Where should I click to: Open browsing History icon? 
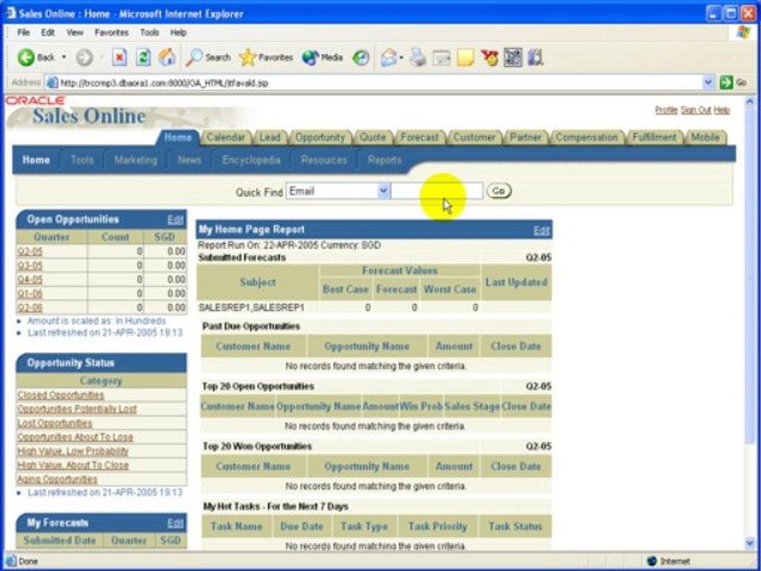361,57
